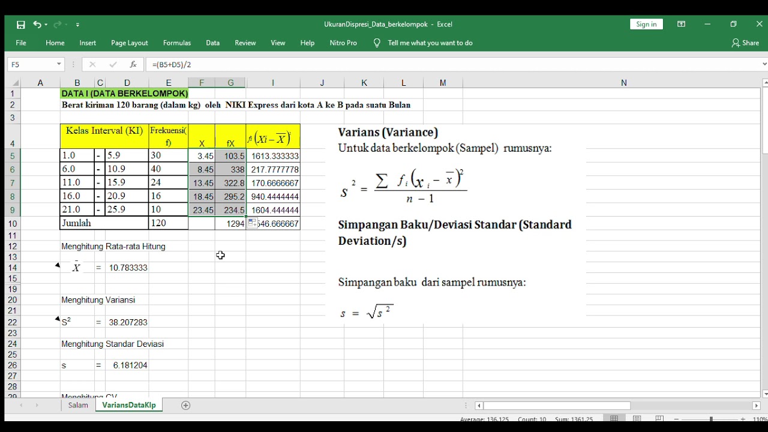
Task: Click the Save icon in Quick Access Toolbar
Action: tap(21, 25)
